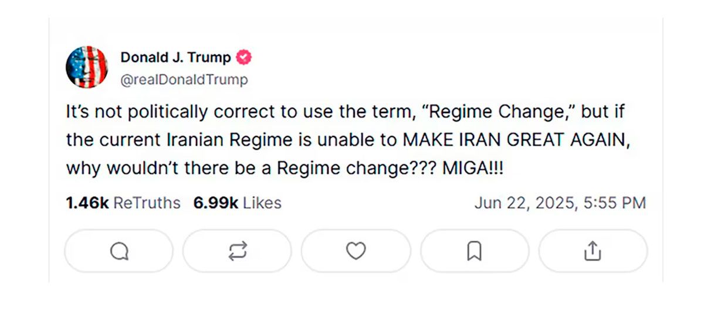This screenshot has height=312, width=704.
Task: Click the pink verified checkmark badge
Action: [x=244, y=57]
